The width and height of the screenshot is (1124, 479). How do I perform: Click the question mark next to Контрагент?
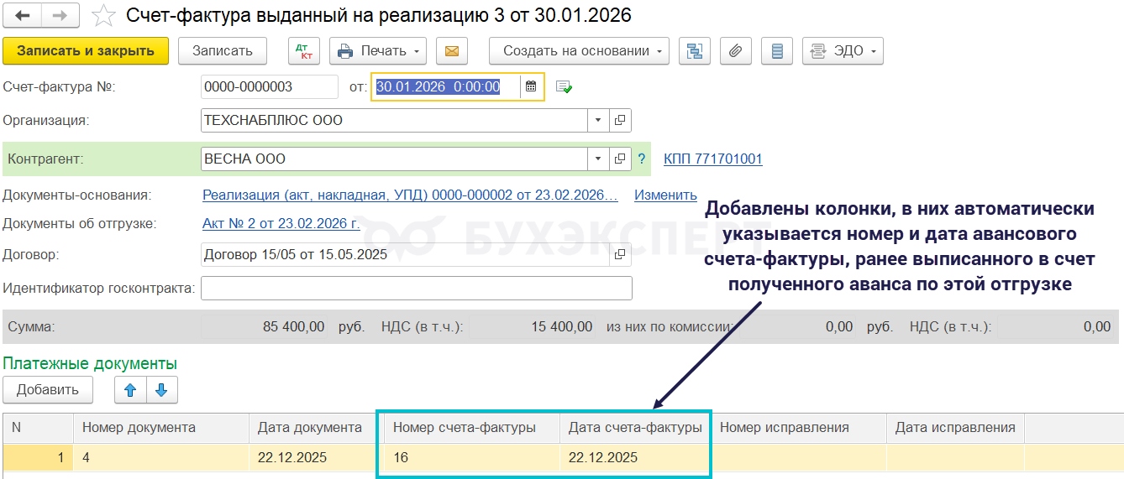point(642,159)
